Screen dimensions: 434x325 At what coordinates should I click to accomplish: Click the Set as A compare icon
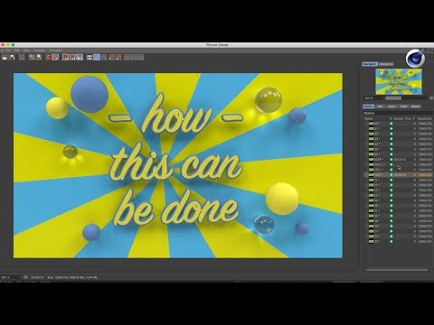pos(48,57)
